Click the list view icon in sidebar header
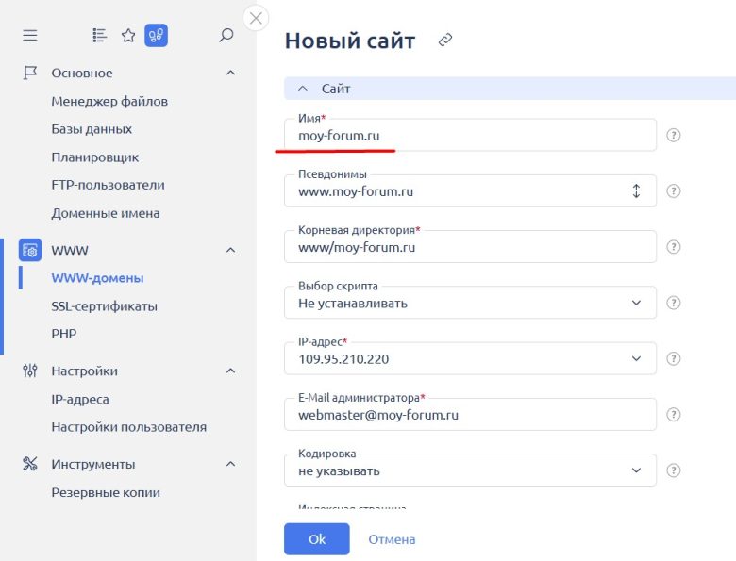Viewport: 736px width, 561px height. click(x=100, y=36)
